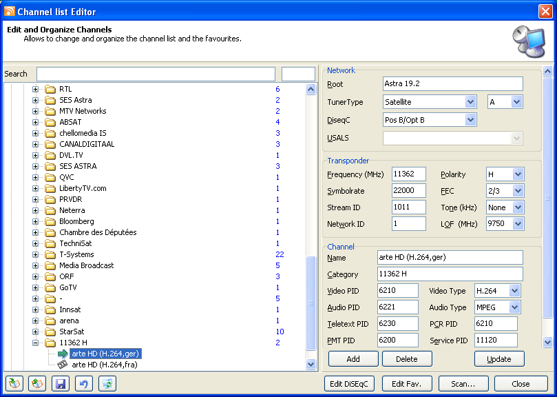Click inside the Search text field

[x=156, y=74]
